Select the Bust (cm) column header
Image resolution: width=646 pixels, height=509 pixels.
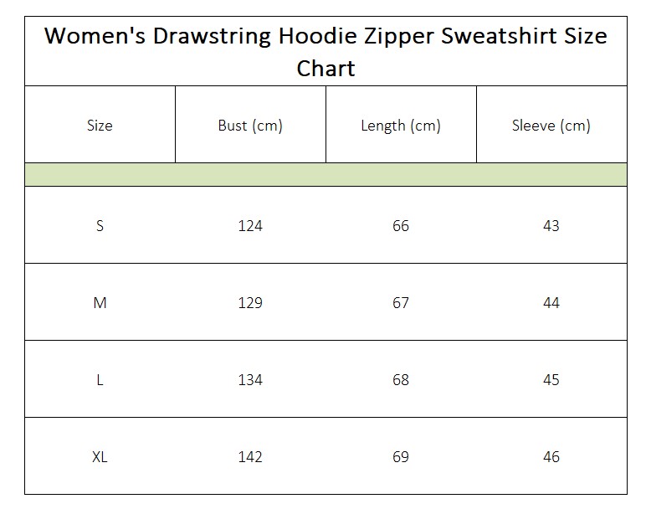click(250, 126)
